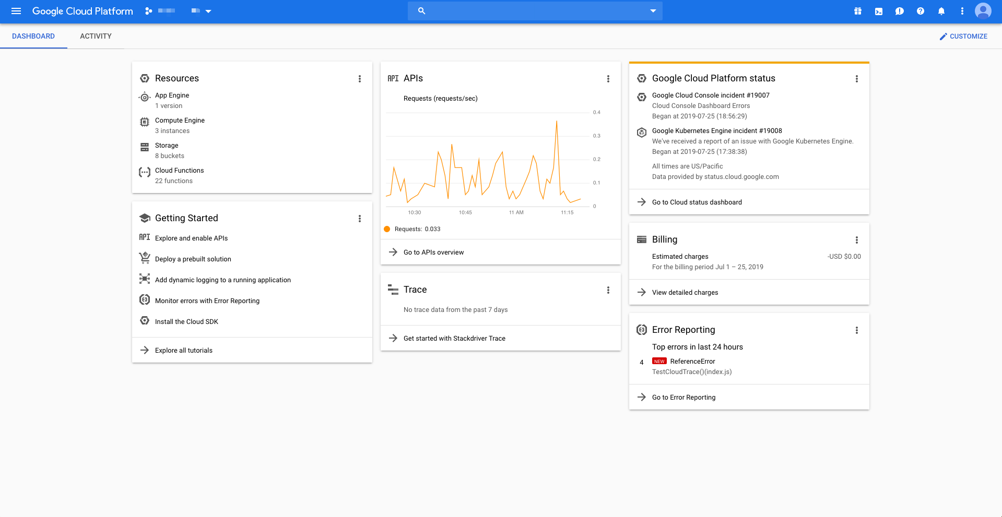Click the Resources card header icon
This screenshot has width=1002, height=517.
click(x=145, y=78)
